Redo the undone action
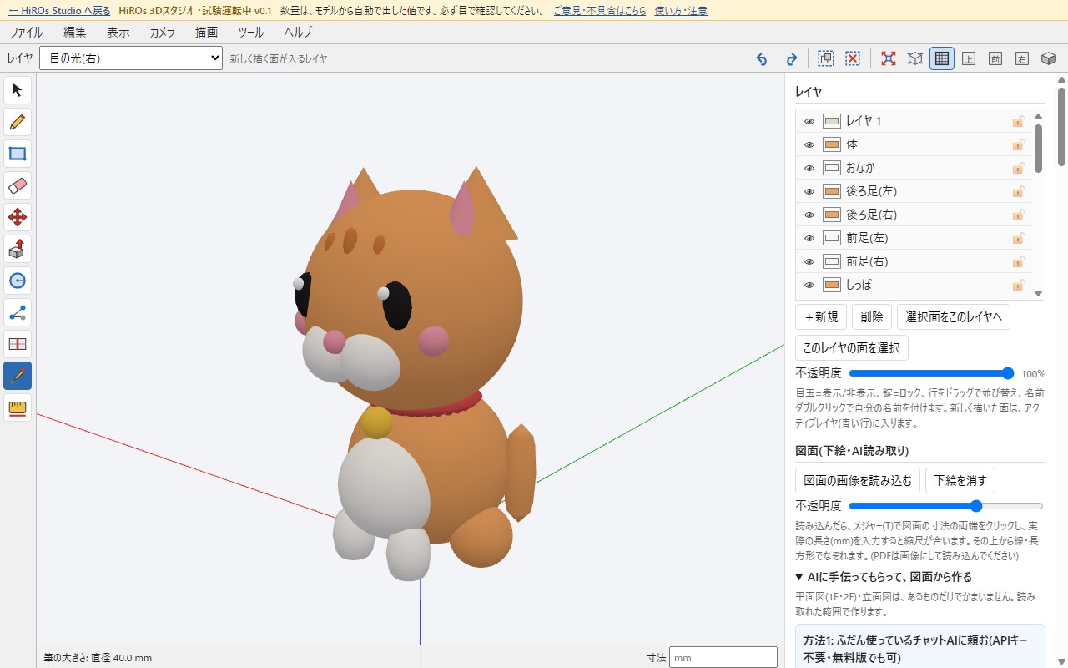1068x668 pixels. 792,58
